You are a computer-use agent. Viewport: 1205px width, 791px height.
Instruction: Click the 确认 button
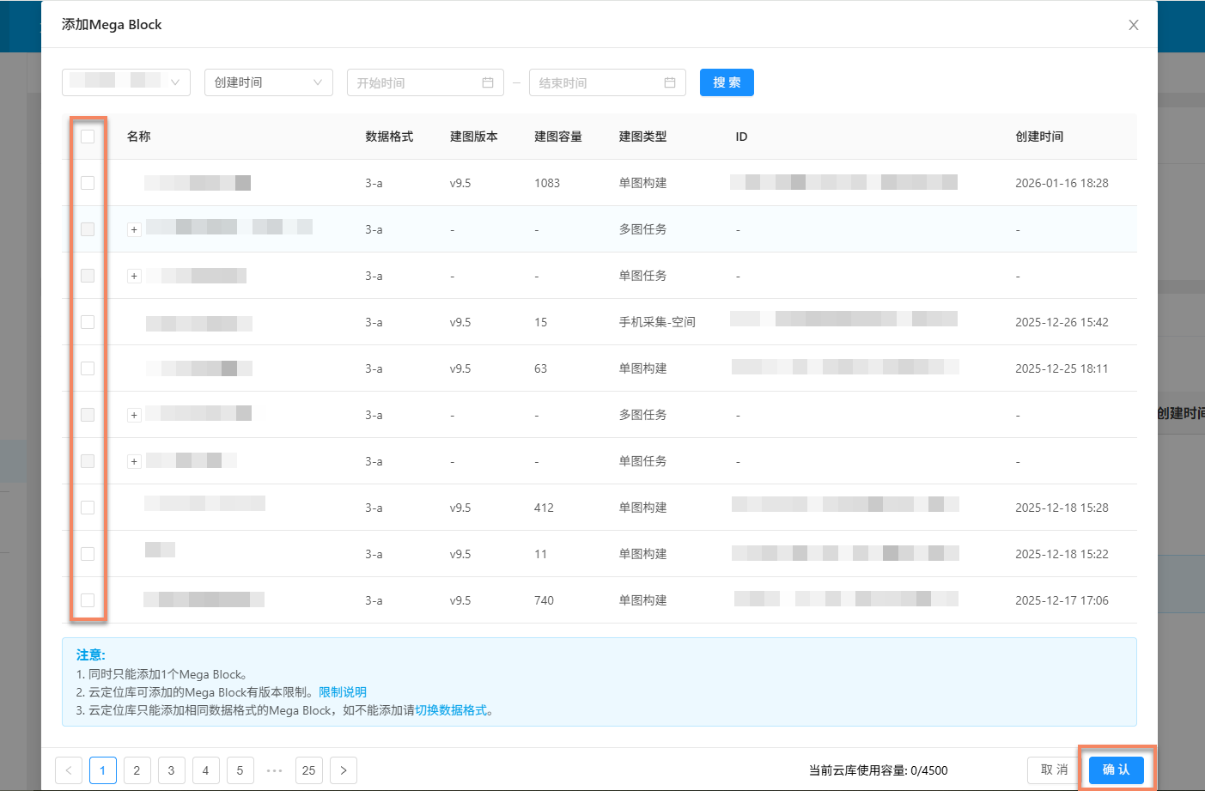point(1116,770)
